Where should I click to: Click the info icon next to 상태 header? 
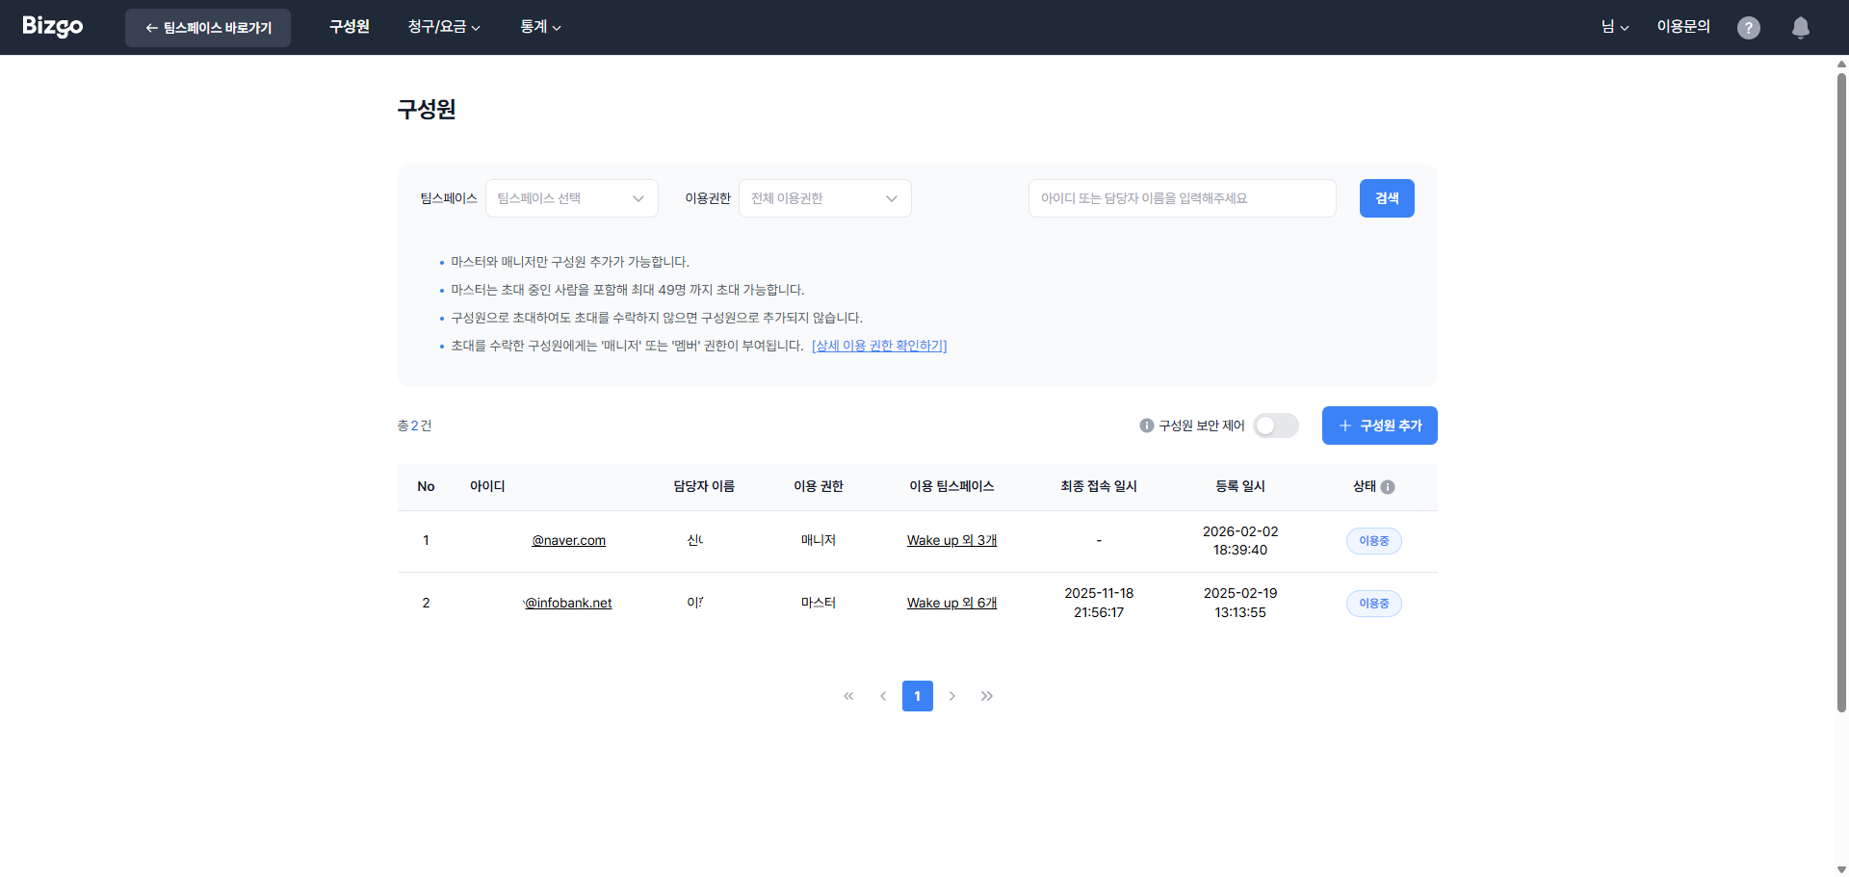[x=1388, y=487]
